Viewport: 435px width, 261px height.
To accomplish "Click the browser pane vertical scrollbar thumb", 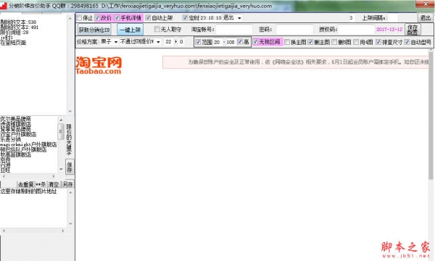I will point(430,115).
